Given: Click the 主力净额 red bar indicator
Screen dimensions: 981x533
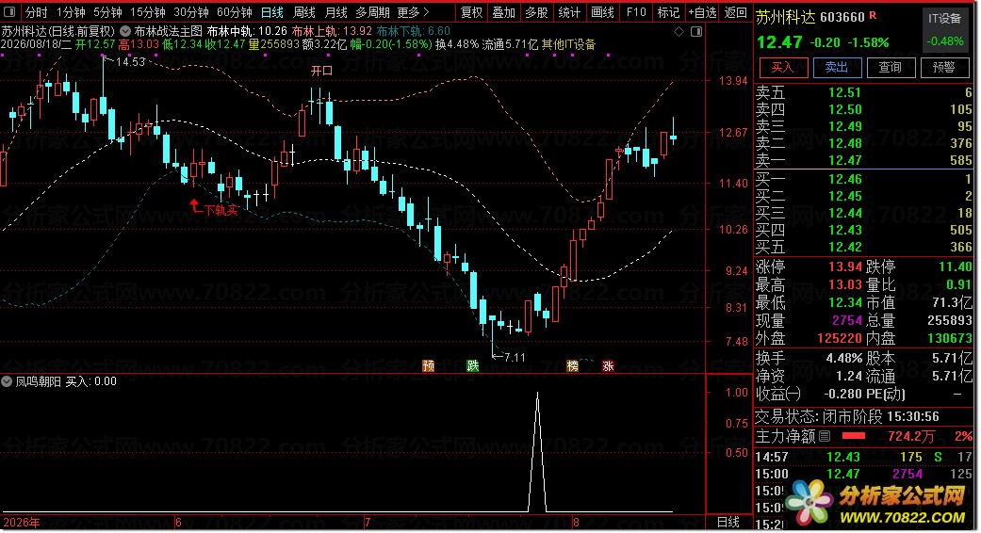Looking at the screenshot, I should (854, 435).
